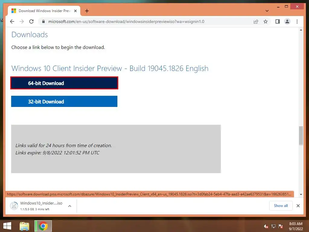Close the downloads bar

pyautogui.click(x=298, y=206)
